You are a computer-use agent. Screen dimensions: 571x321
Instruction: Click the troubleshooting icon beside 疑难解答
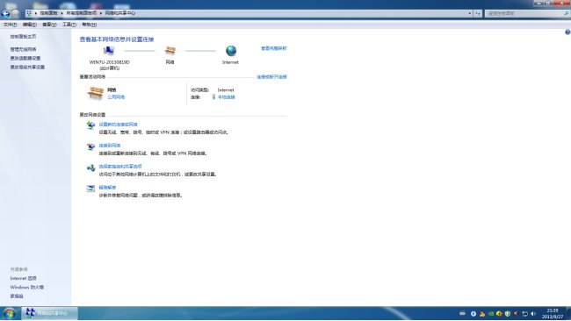coord(90,189)
